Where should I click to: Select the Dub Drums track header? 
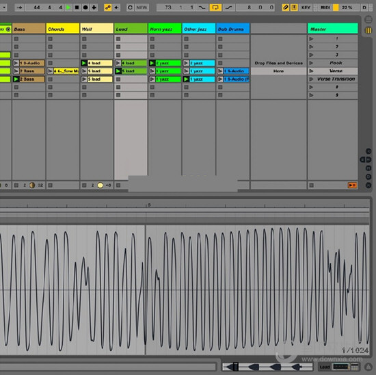[x=233, y=29]
